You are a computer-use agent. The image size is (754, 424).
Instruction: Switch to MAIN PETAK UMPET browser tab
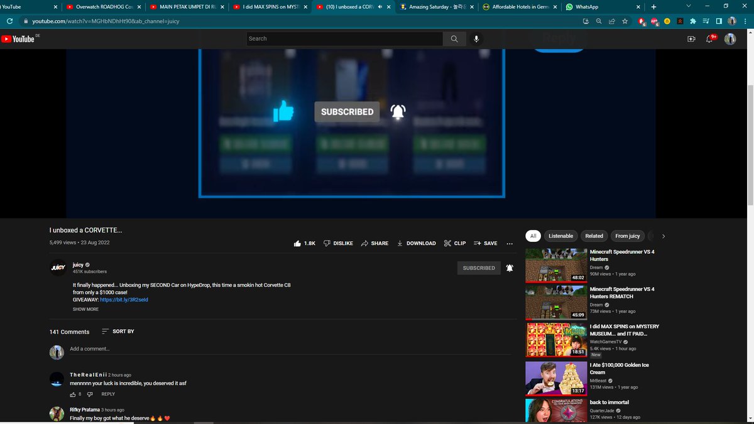(187, 7)
